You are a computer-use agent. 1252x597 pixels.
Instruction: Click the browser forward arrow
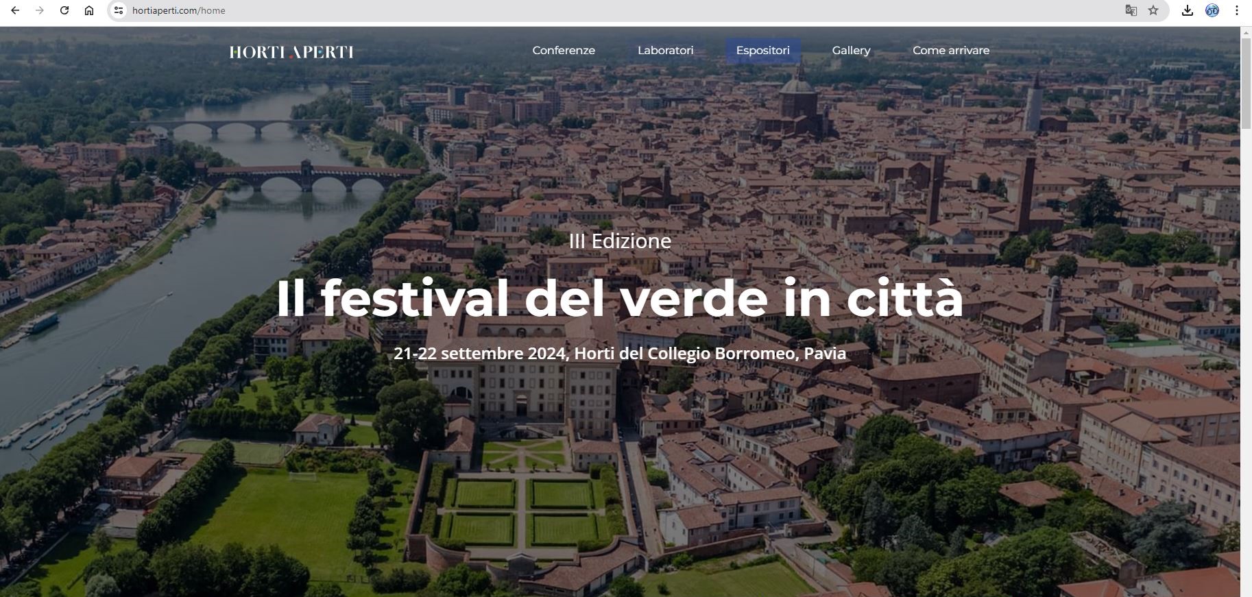tap(40, 10)
